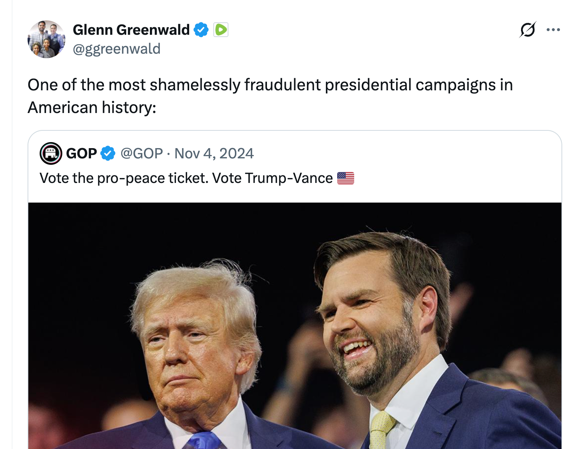The width and height of the screenshot is (566, 449).
Task: Open the three-dot more options menu
Action: pos(553,30)
